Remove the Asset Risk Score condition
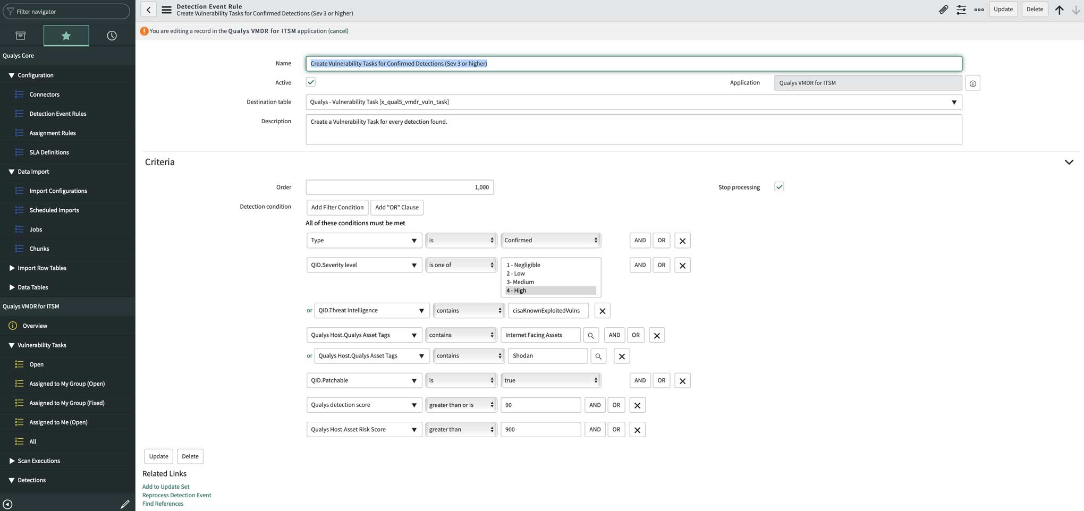Screen dimensions: 1084x511 [x=637, y=430]
